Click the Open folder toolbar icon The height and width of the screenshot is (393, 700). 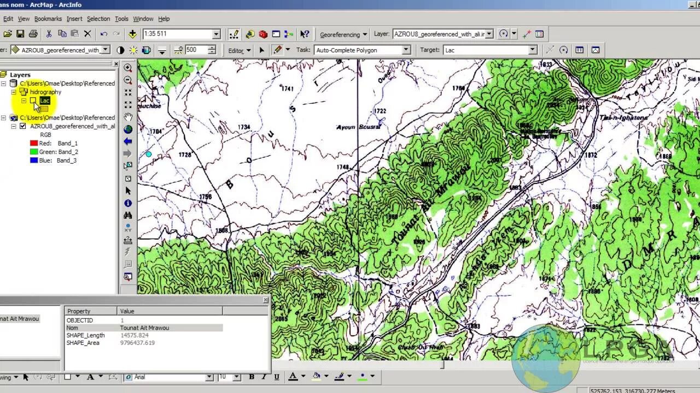(8, 34)
